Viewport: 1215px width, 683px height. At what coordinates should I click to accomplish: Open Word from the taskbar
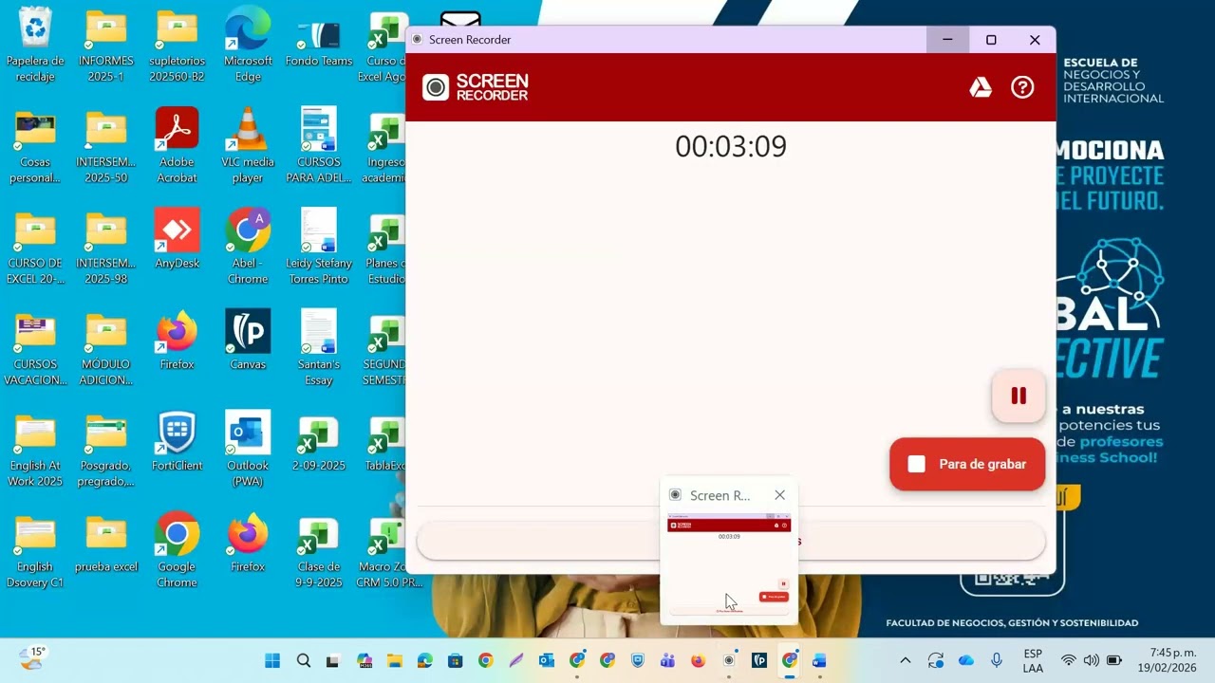click(819, 660)
